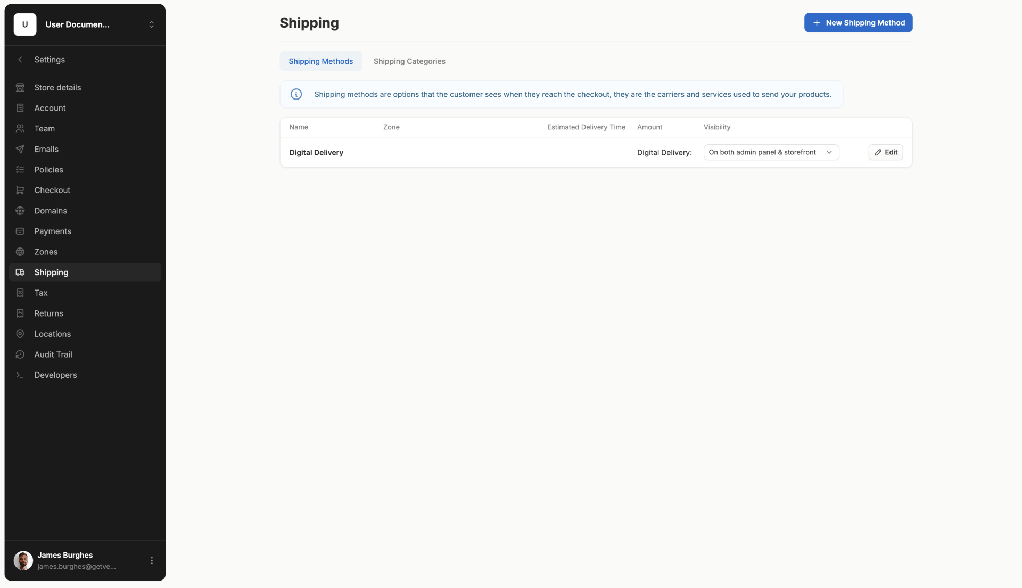Open Policies settings

tap(85, 170)
